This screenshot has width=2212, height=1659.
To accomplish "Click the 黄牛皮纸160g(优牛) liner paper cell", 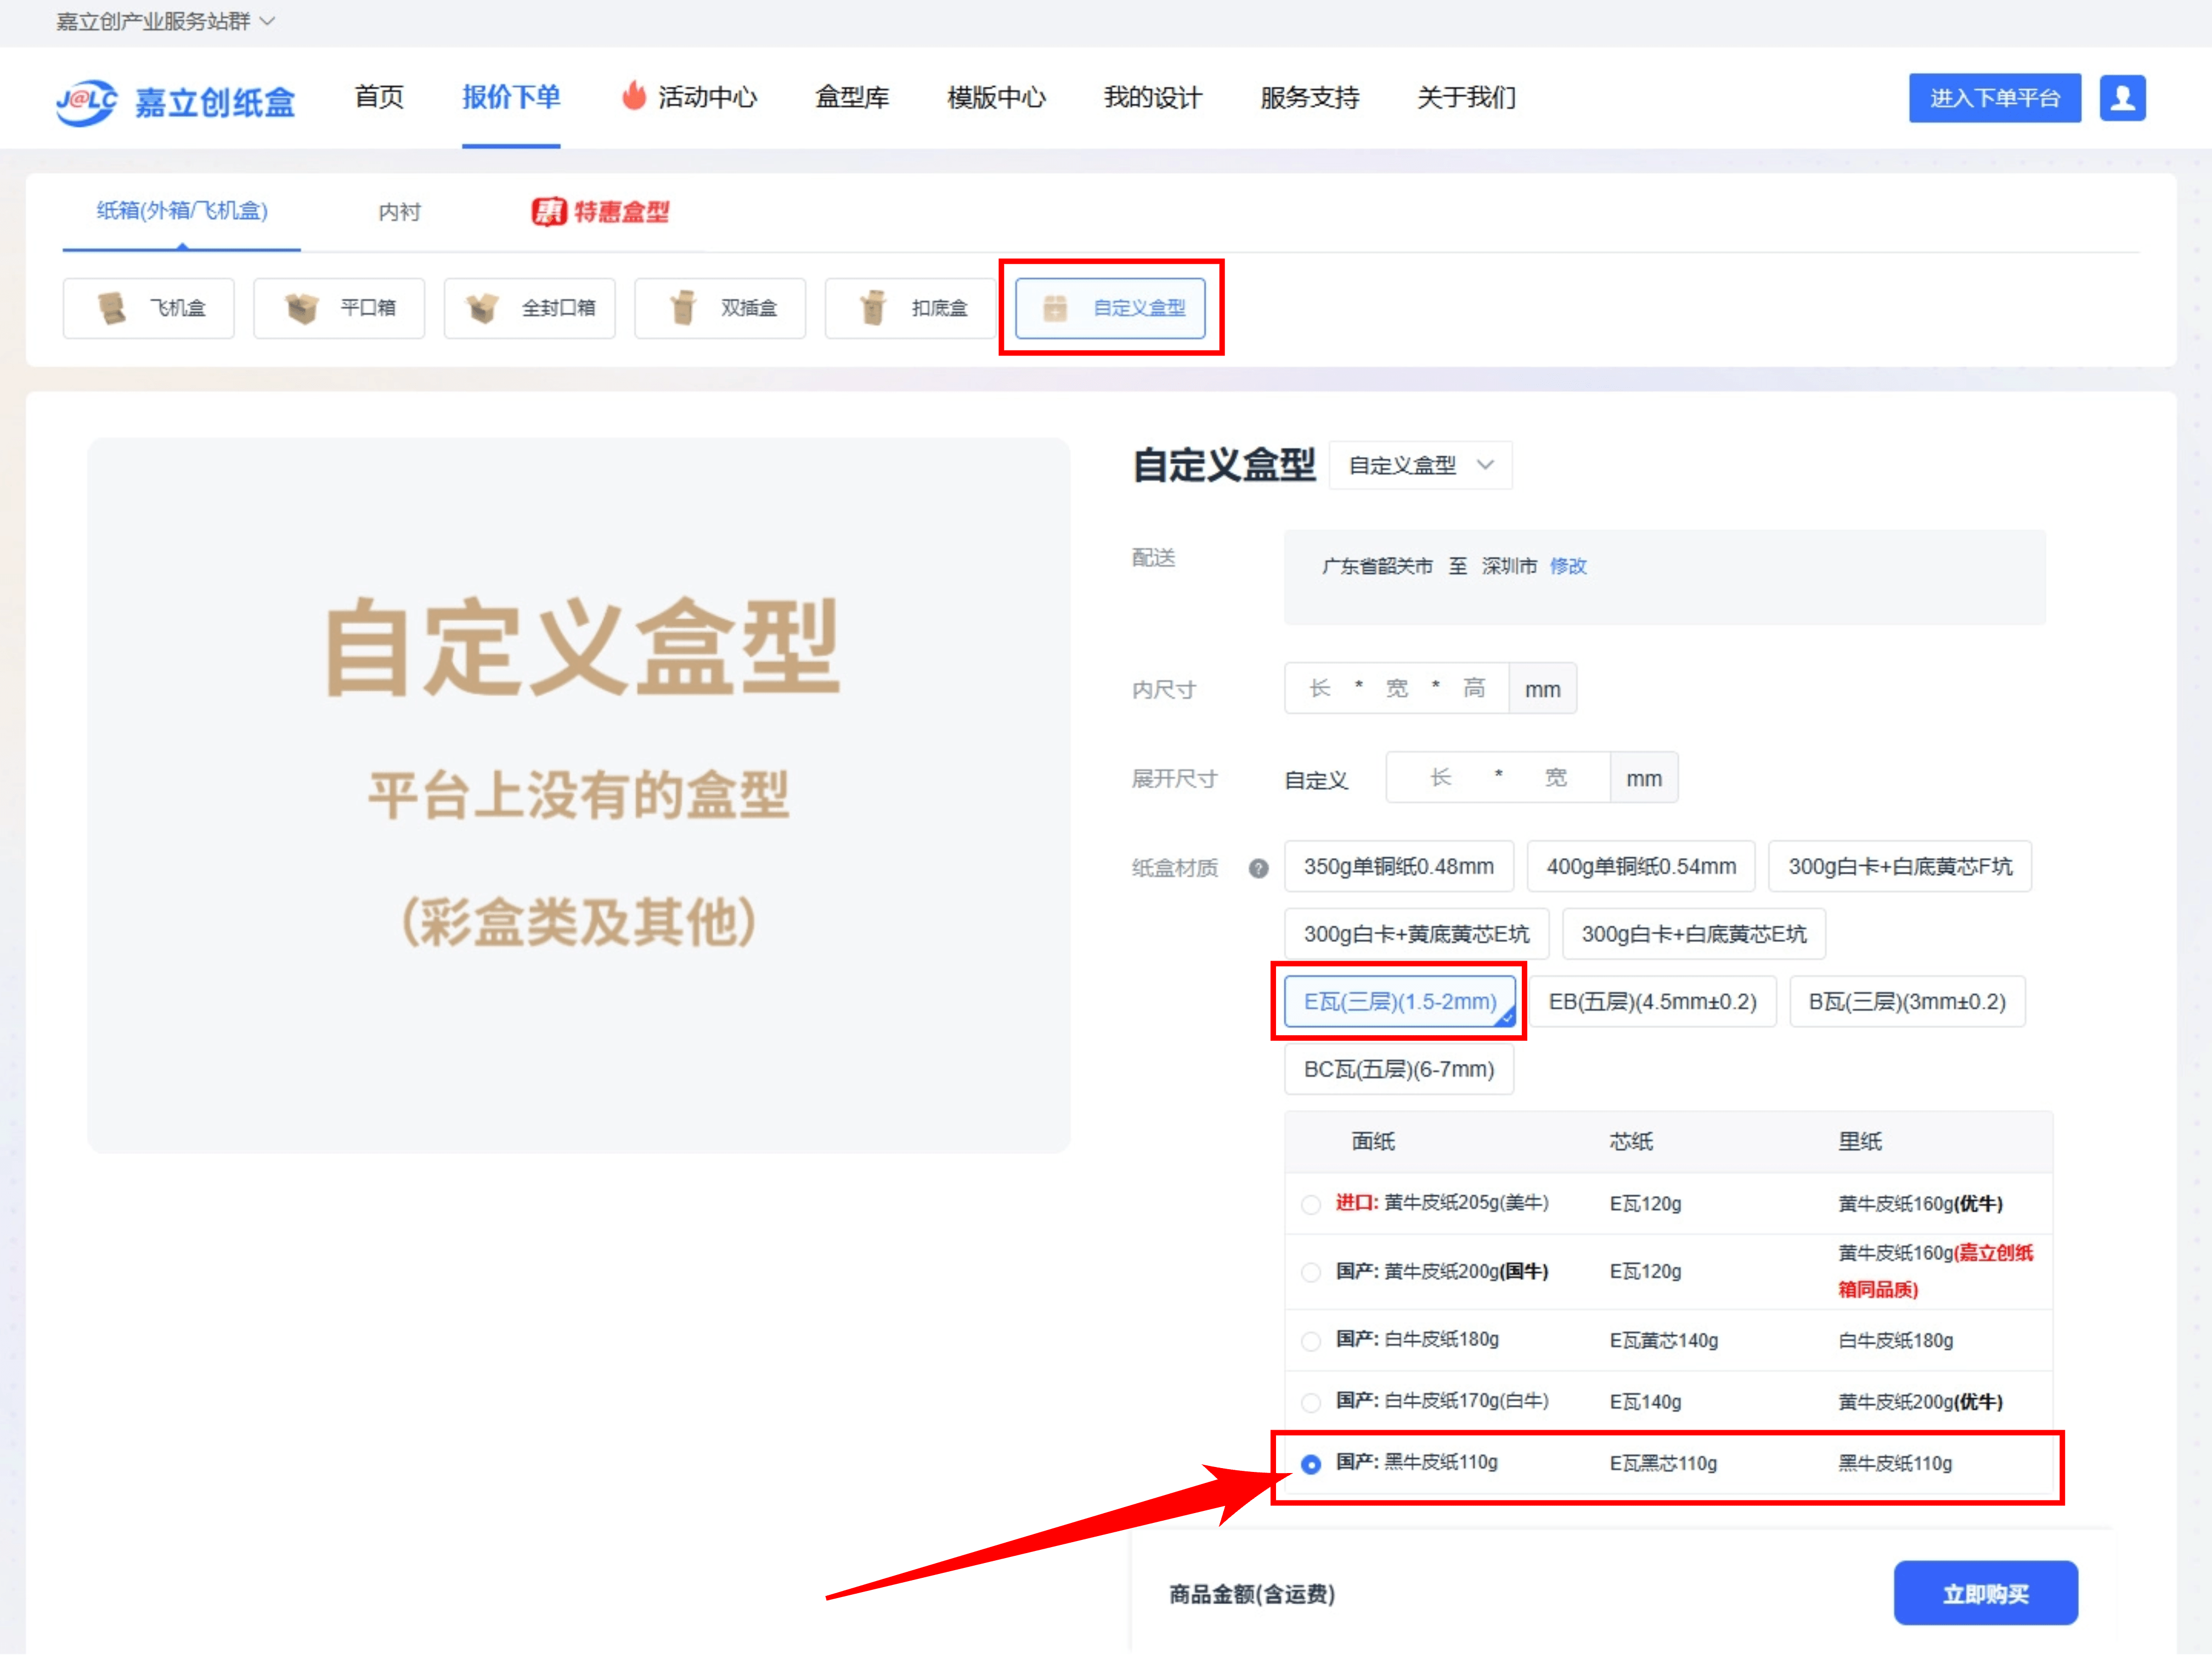I will coord(1920,1204).
